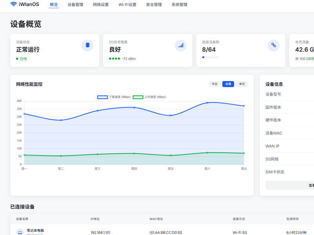Screen dimensions: 314x235
Task: Click the 连接方式 column header
Action: [239, 219]
